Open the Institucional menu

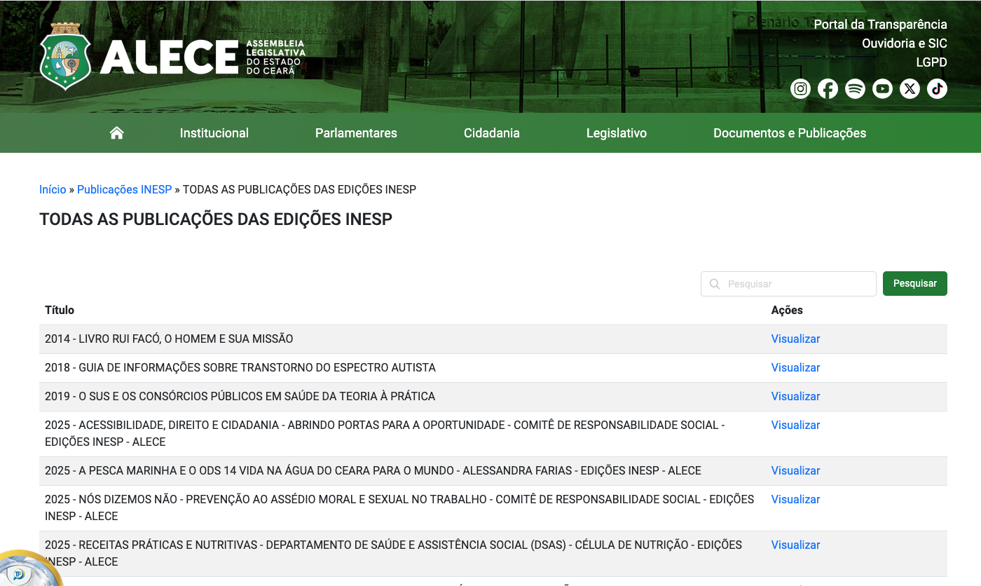pyautogui.click(x=214, y=133)
